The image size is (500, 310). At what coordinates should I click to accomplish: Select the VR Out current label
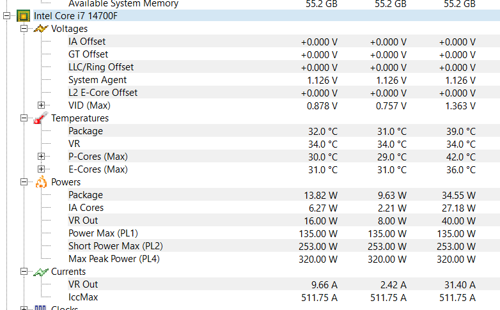(x=83, y=284)
